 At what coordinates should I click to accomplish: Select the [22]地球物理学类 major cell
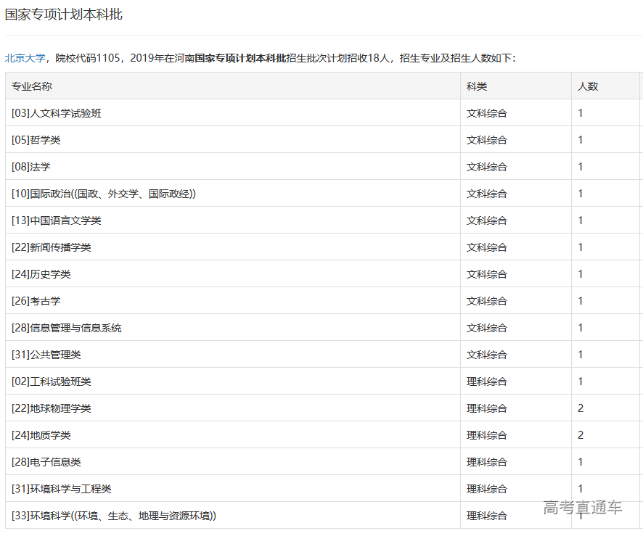(x=52, y=408)
